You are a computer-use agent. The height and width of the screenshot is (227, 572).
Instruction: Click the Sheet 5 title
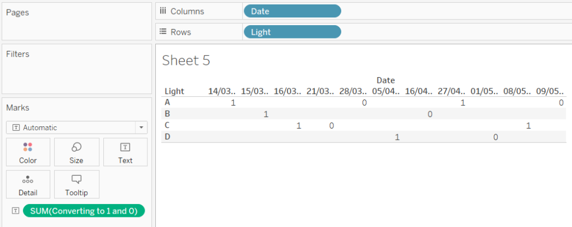(186, 60)
